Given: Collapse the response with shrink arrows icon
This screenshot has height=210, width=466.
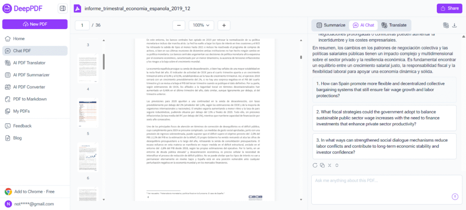Looking at the screenshot, I should click(329, 166).
